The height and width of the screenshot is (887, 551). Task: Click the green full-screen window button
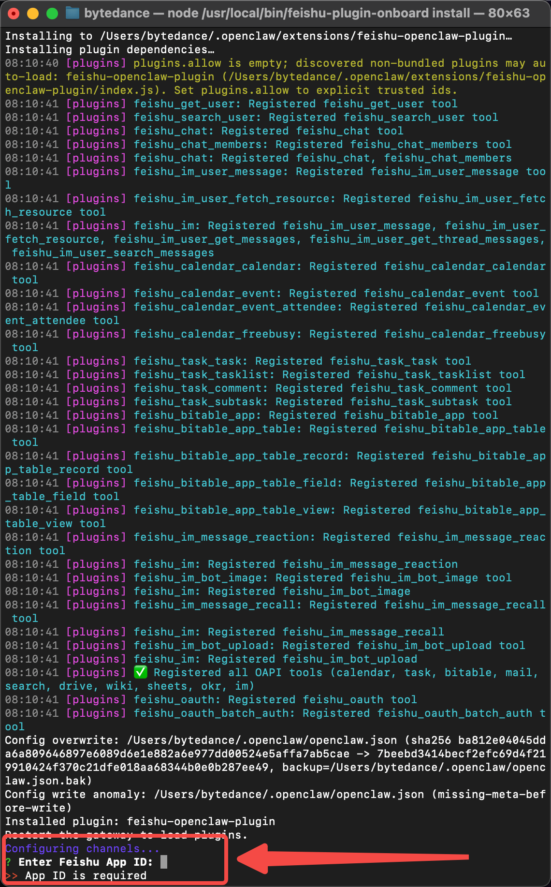tap(52, 14)
